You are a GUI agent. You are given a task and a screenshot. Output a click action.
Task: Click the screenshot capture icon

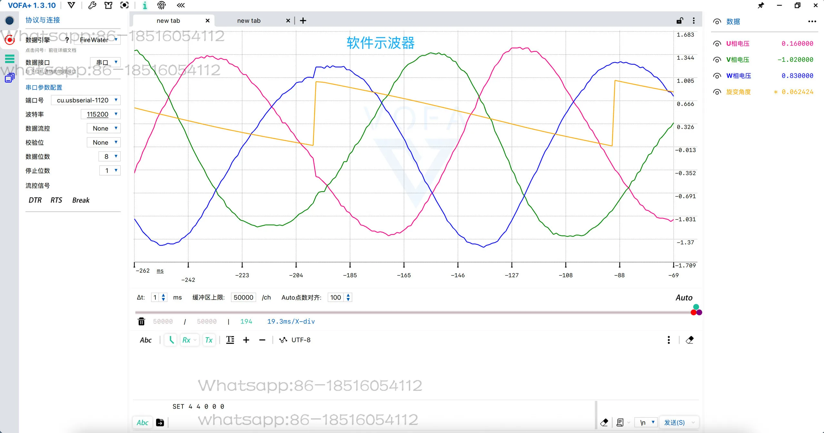pos(124,5)
